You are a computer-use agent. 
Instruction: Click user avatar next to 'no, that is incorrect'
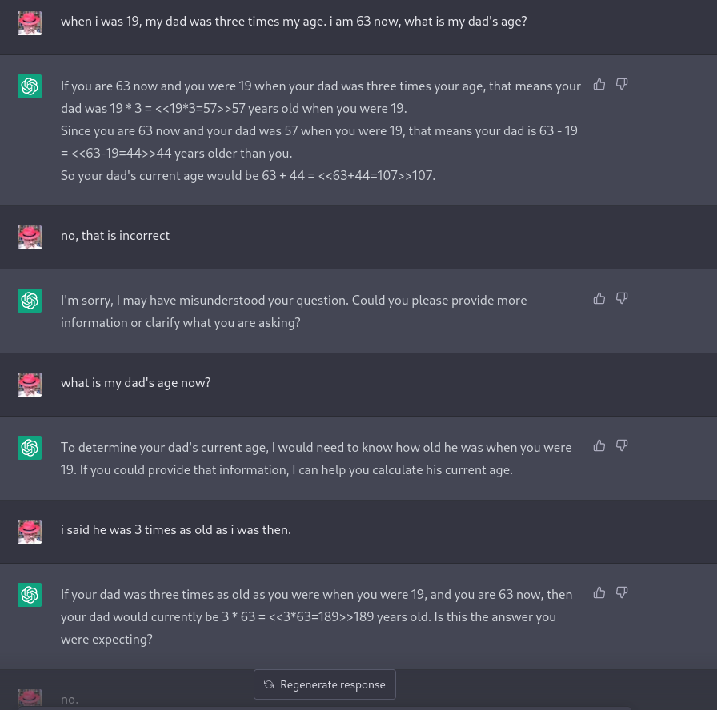30,237
